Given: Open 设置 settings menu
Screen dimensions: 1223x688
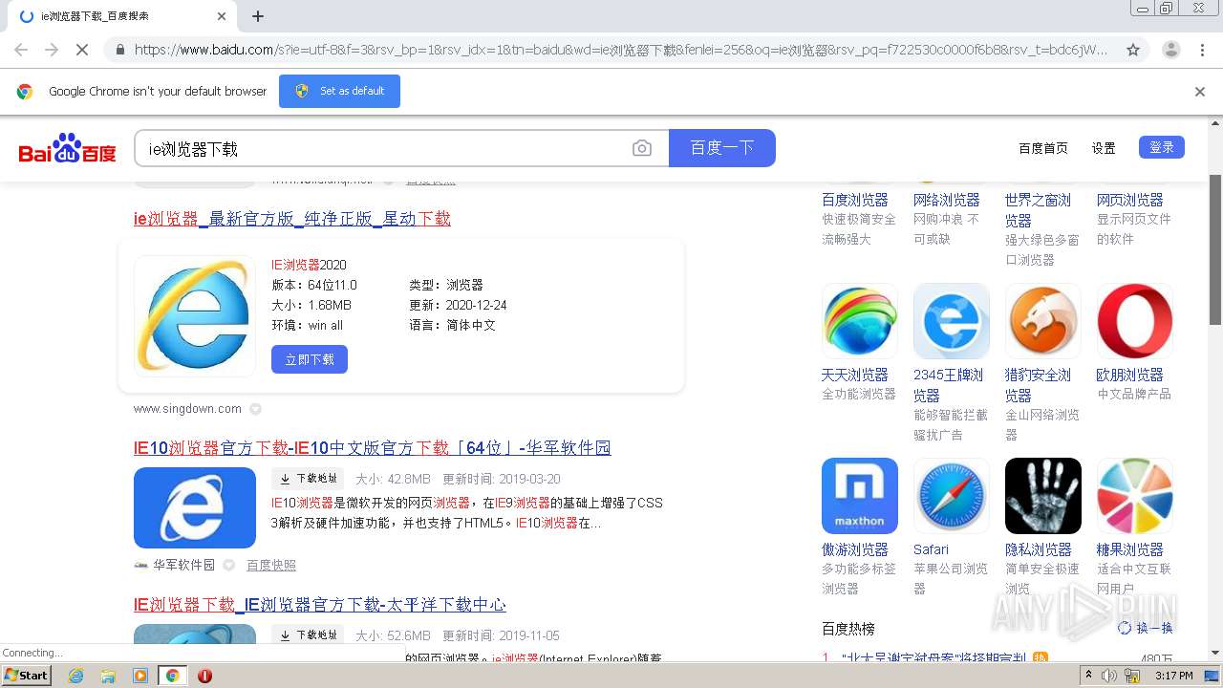Looking at the screenshot, I should coord(1104,148).
